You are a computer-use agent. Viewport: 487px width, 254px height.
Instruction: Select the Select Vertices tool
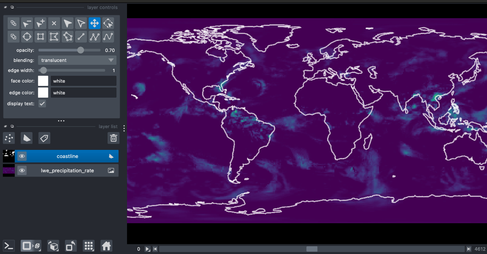[81, 23]
